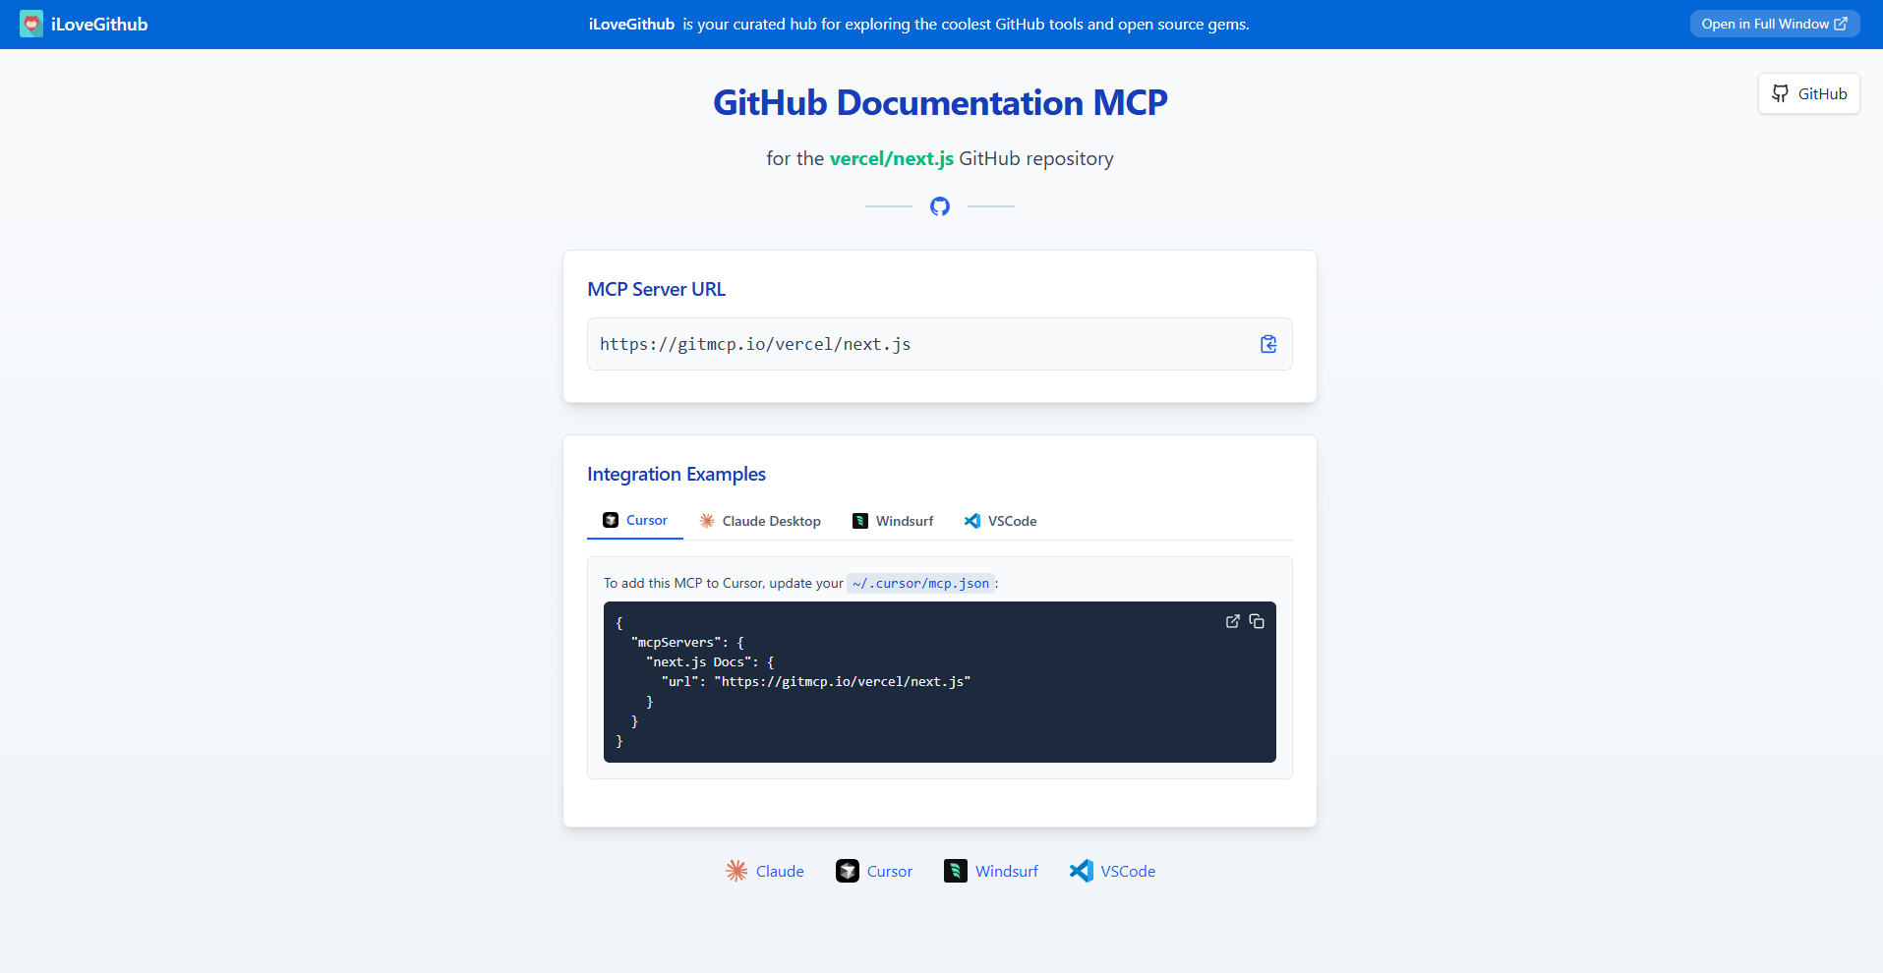Click the "next.js Docs" line in code
Image resolution: width=1883 pixels, height=973 pixels.
coord(710,661)
